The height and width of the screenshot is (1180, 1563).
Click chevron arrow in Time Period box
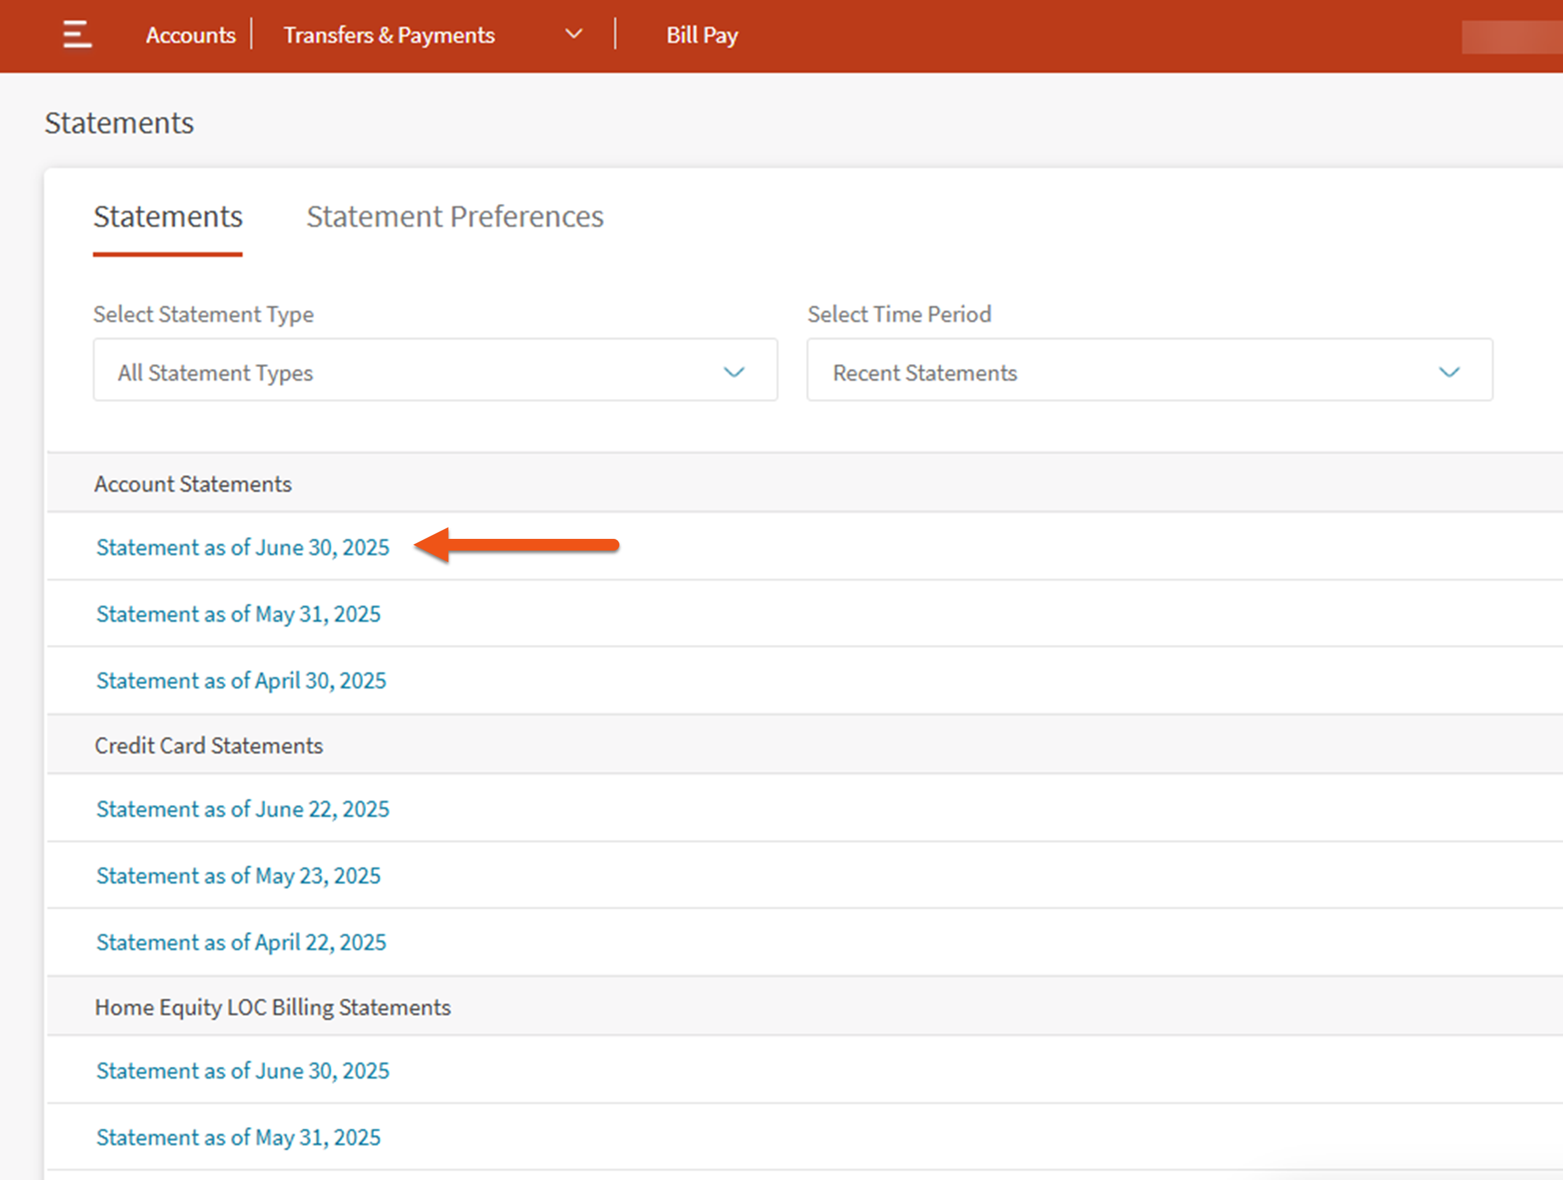point(1448,372)
